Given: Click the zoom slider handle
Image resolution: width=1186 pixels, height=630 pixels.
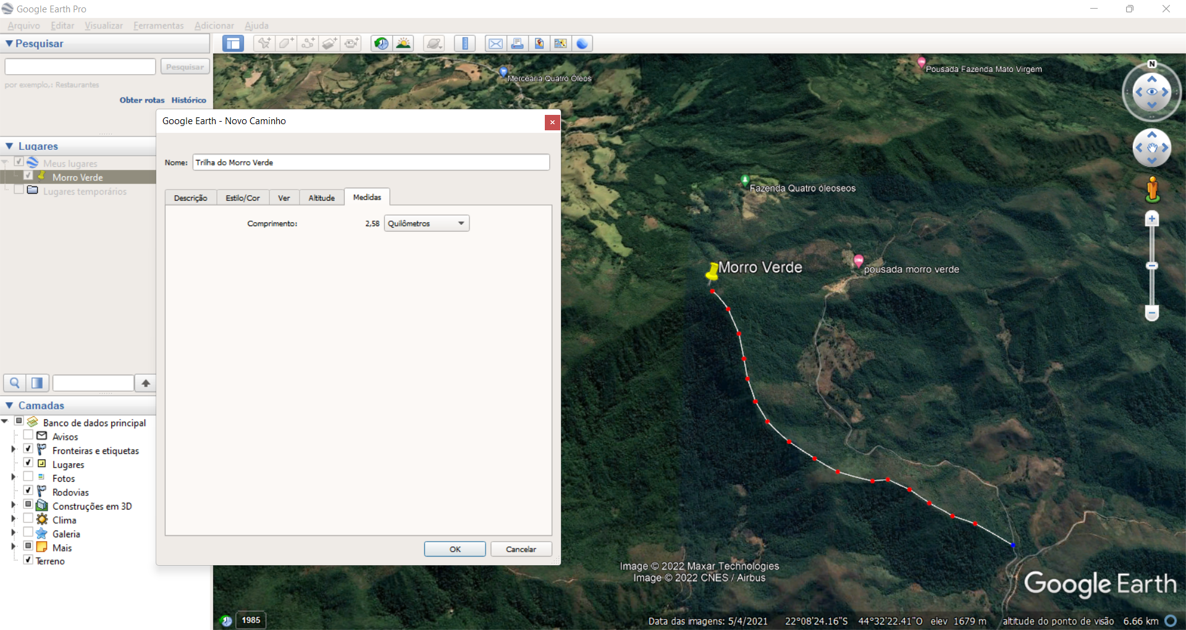Looking at the screenshot, I should click(x=1151, y=266).
